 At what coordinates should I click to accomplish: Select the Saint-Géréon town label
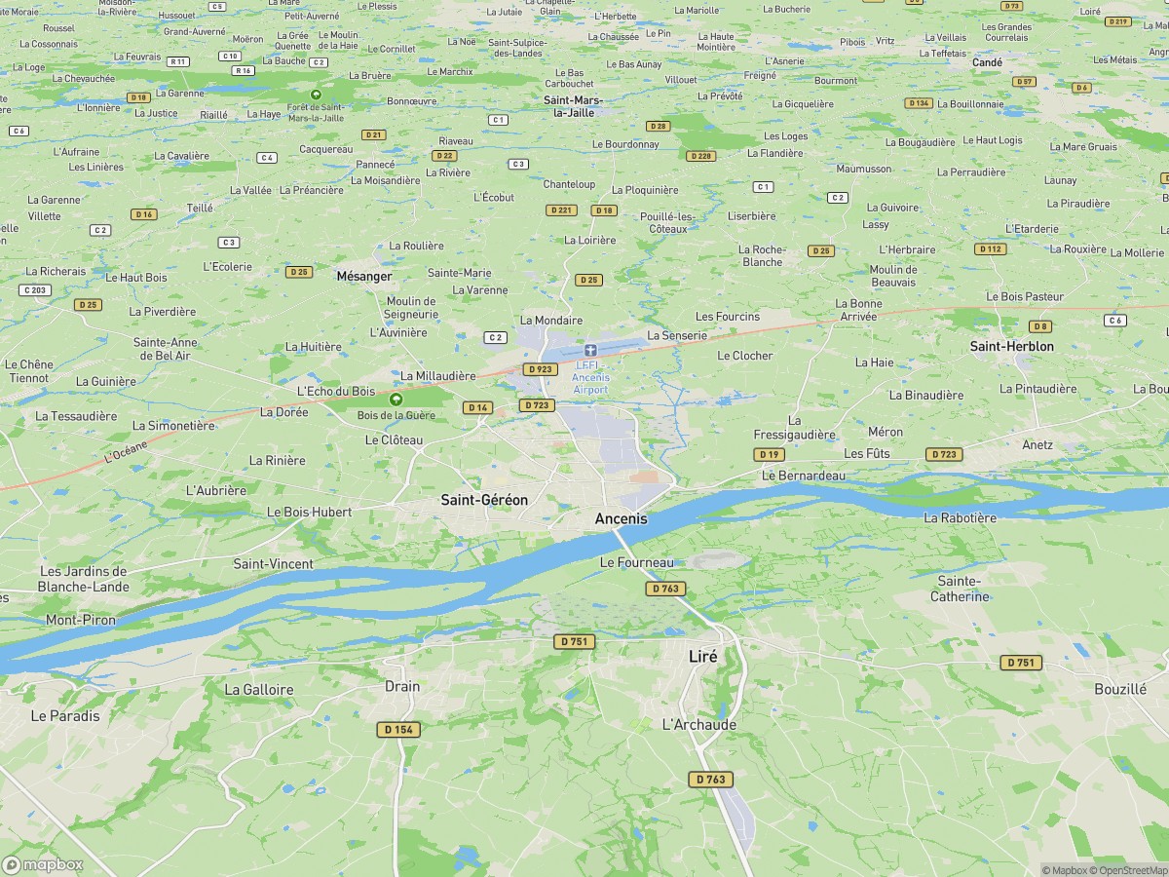(x=484, y=500)
